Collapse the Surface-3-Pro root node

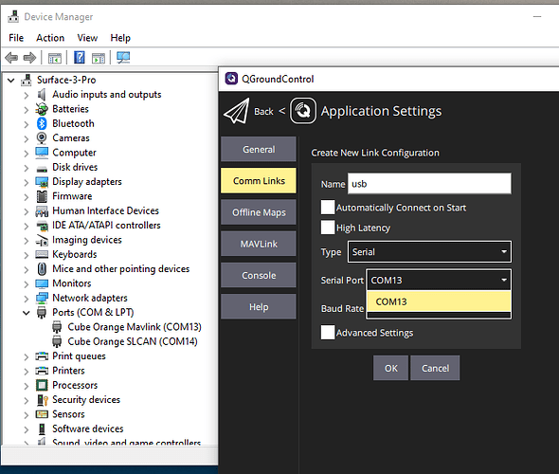point(11,81)
